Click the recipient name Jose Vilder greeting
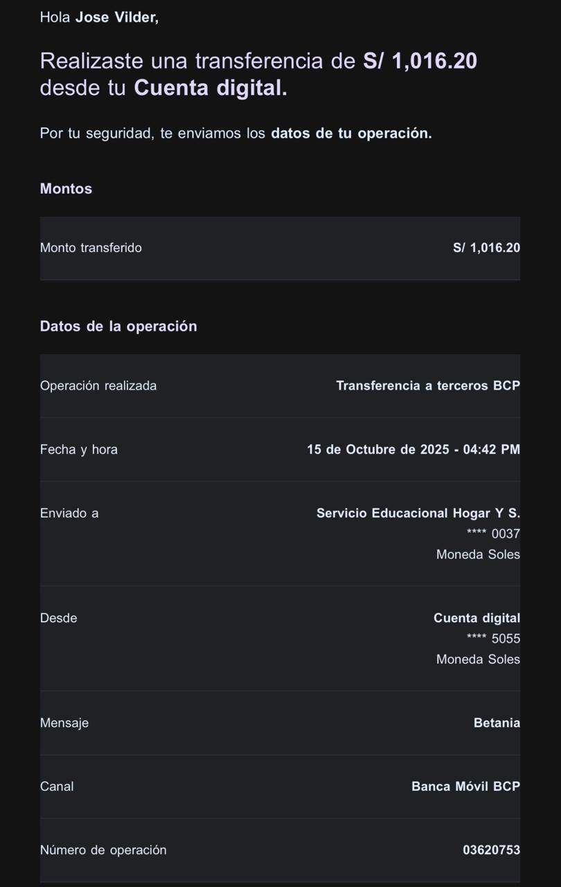This screenshot has width=561, height=887. click(x=116, y=18)
